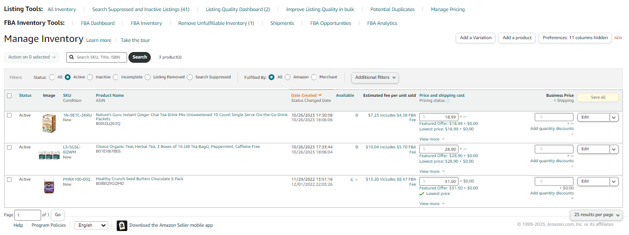The width and height of the screenshot is (629, 235).
Task: Open Healthy Crunch Seed Butters Chocolate 6 Pack link
Action: (140, 179)
